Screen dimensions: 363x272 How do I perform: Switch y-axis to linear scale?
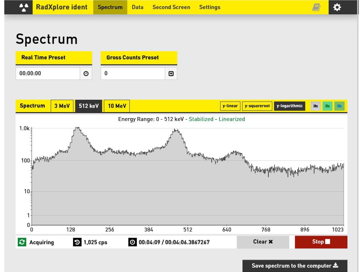pos(230,106)
